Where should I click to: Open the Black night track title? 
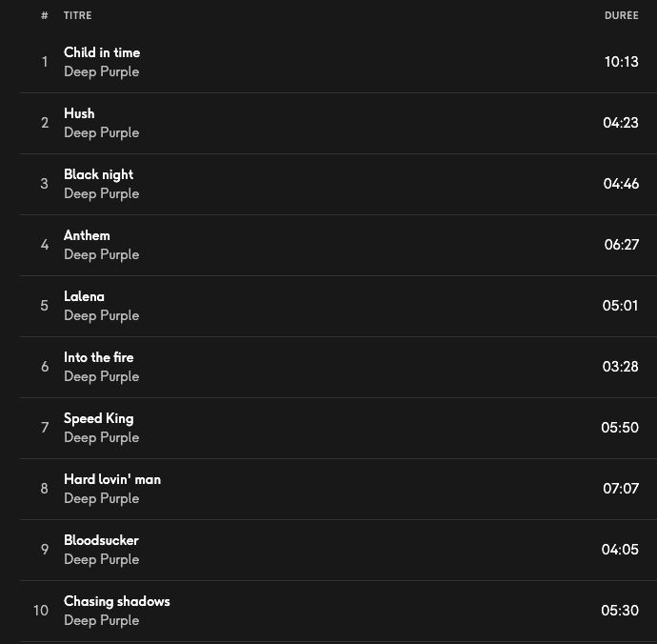(98, 174)
